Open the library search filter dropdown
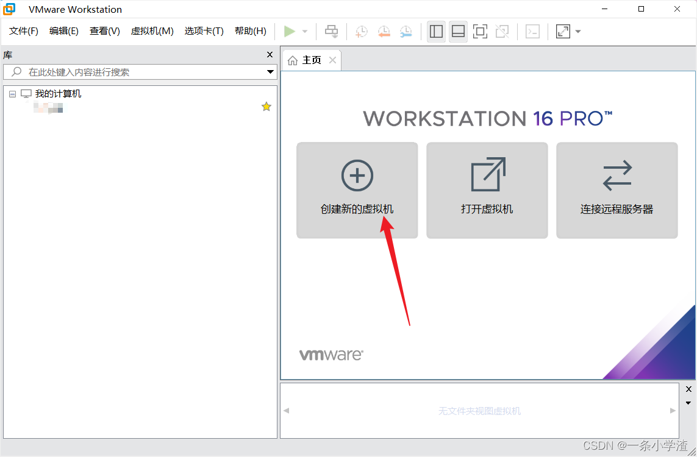The width and height of the screenshot is (697, 457). click(270, 72)
